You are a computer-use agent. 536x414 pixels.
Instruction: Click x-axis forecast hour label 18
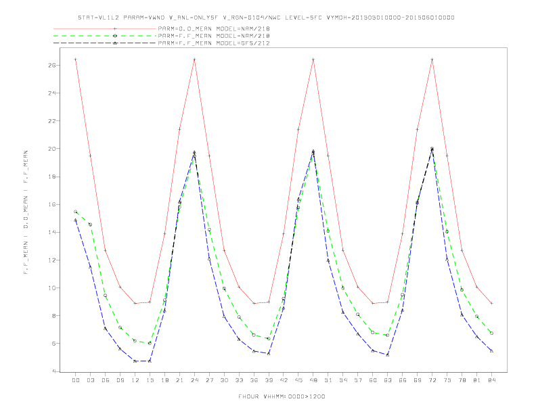tap(164, 380)
